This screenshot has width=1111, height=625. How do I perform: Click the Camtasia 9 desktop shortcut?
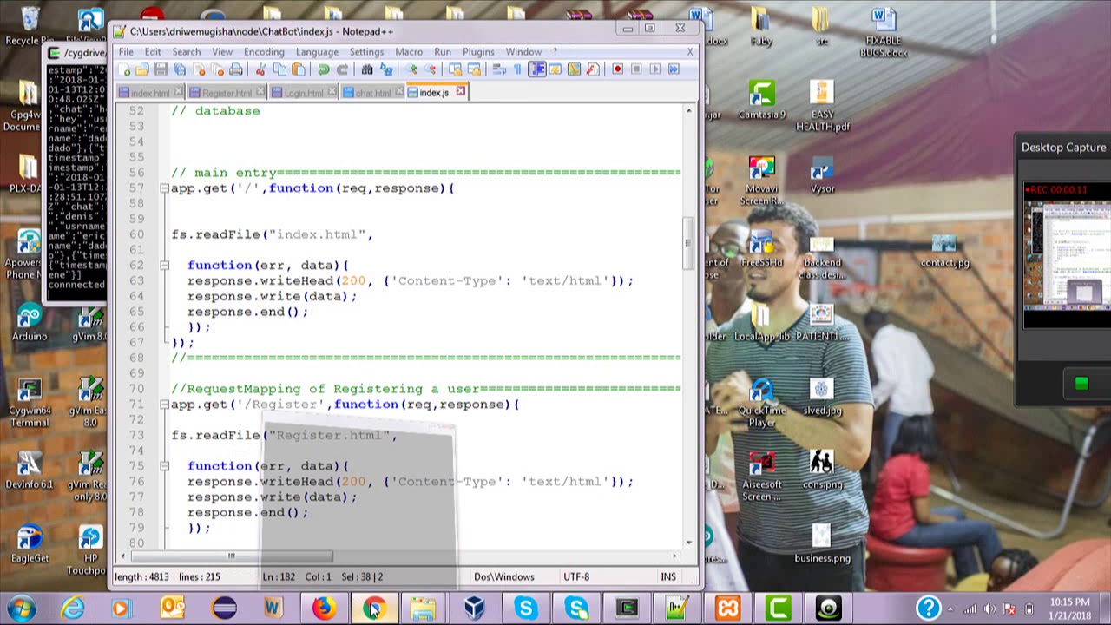click(x=762, y=101)
